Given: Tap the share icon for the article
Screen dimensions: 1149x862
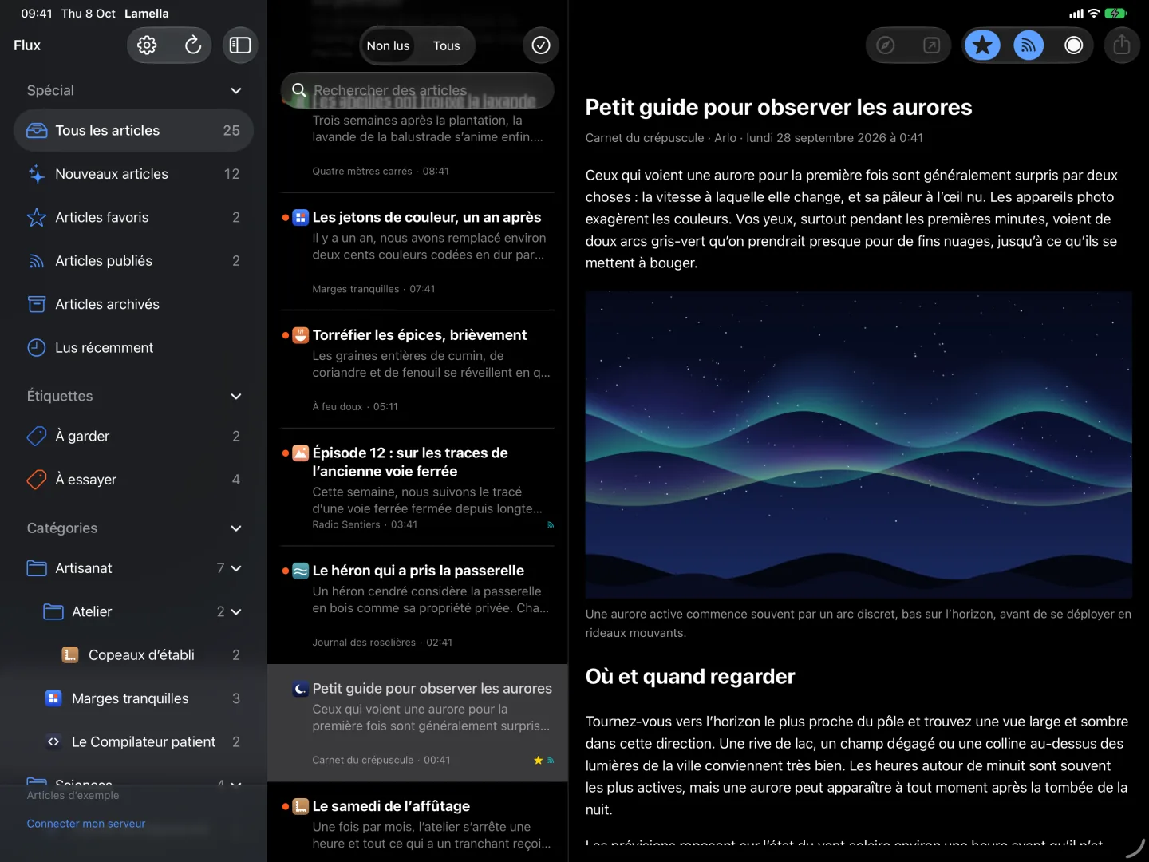Looking at the screenshot, I should pos(1122,45).
